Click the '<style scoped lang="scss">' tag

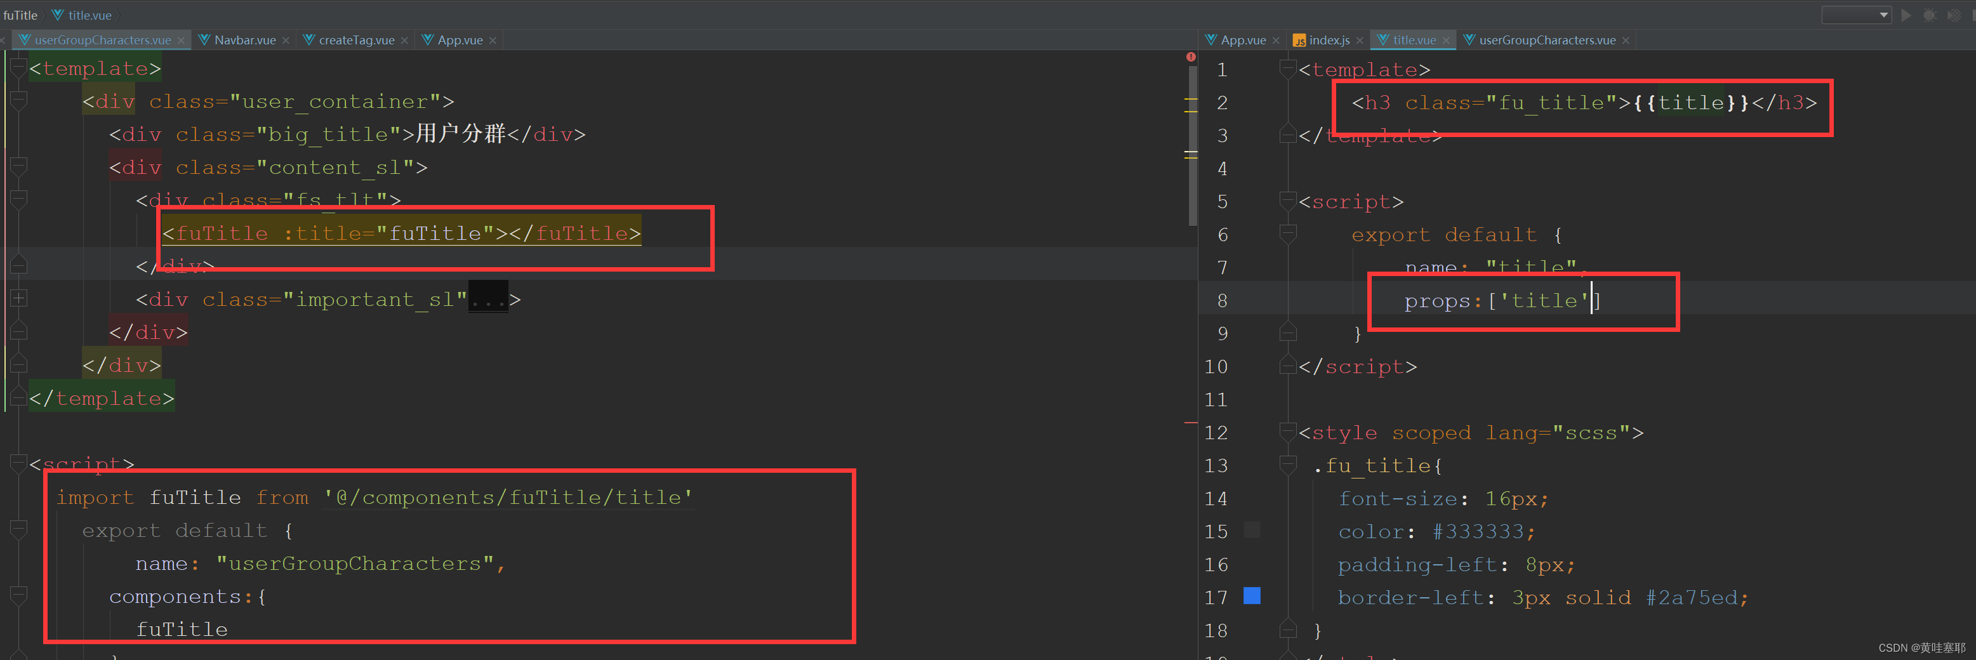point(1471,432)
